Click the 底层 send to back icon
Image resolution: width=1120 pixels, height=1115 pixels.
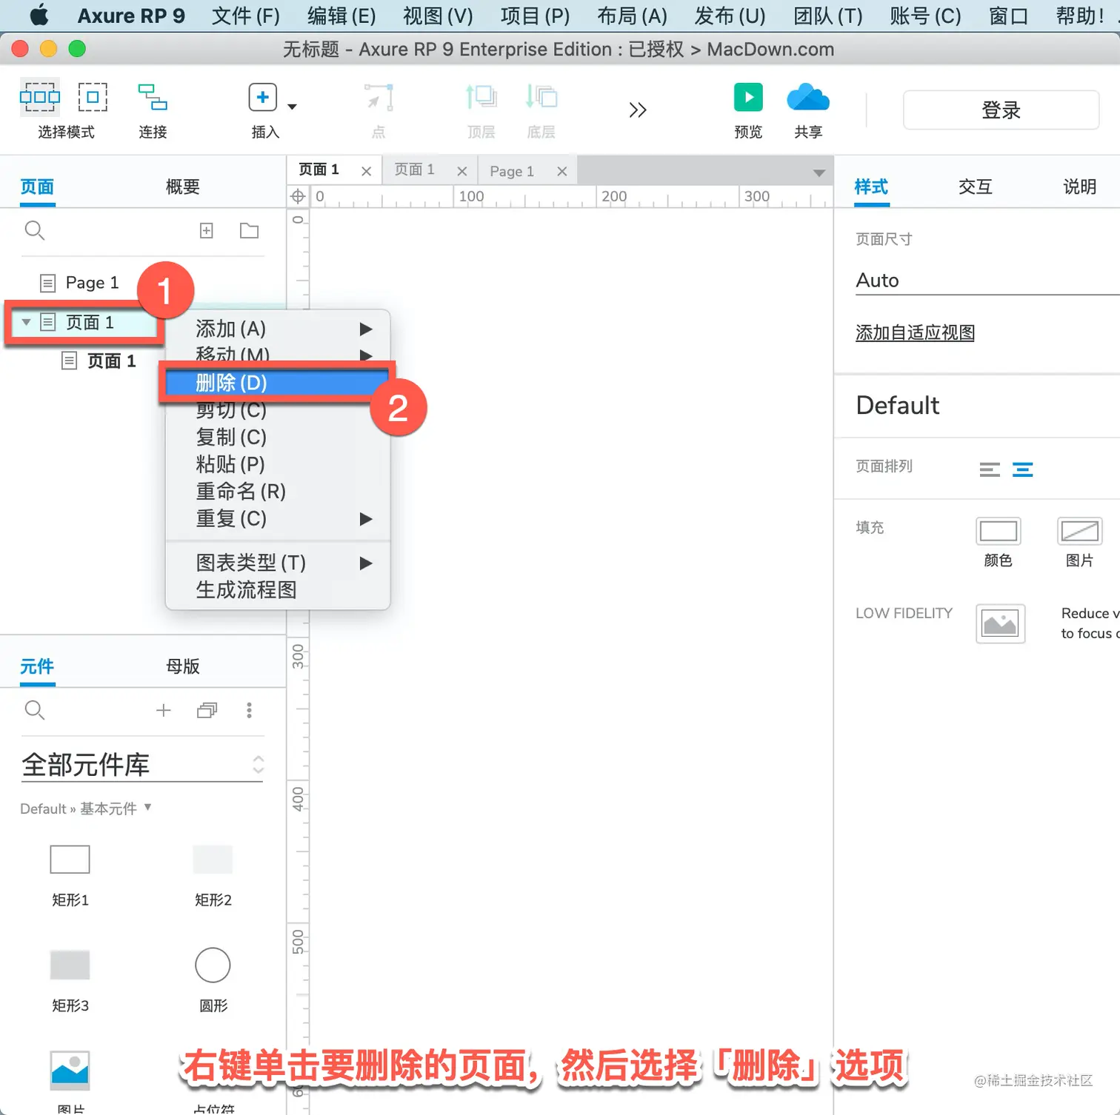pyautogui.click(x=541, y=97)
